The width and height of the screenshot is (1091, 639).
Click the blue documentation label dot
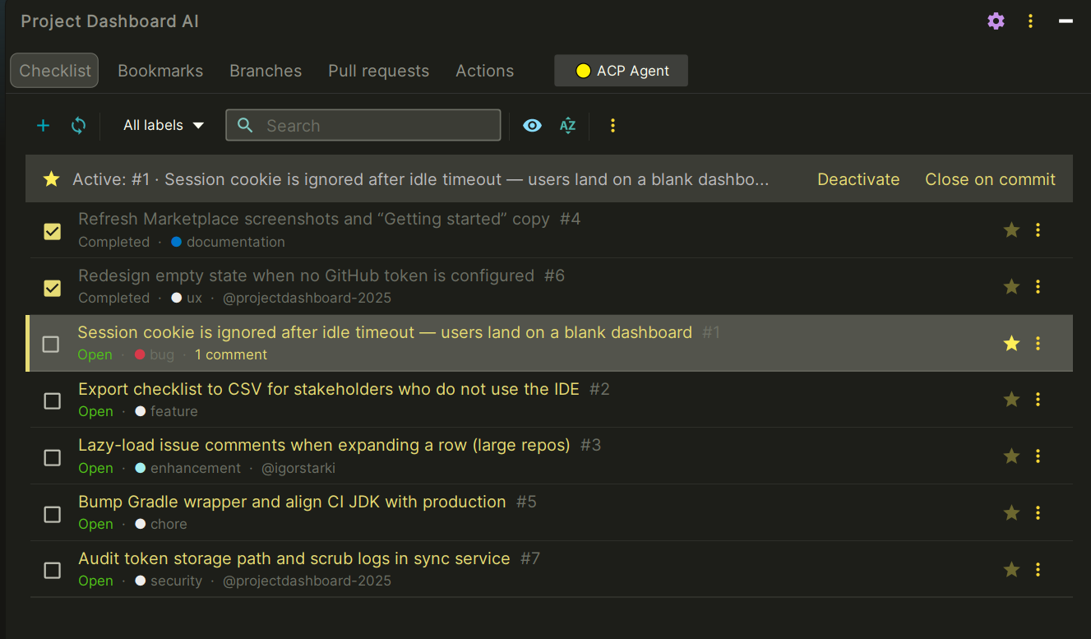point(176,242)
